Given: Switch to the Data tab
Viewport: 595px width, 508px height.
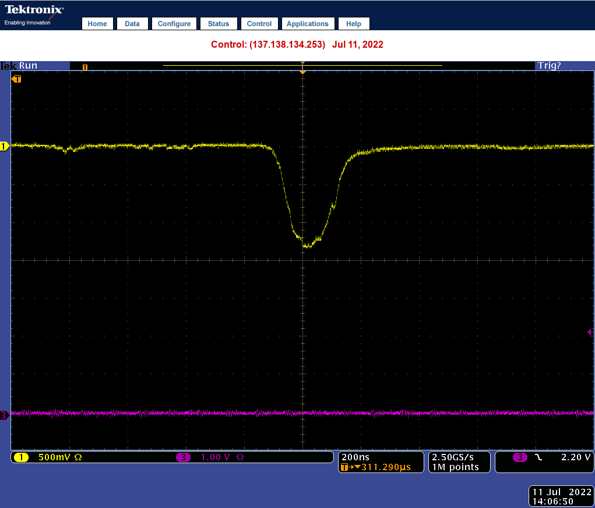Looking at the screenshot, I should 132,24.
